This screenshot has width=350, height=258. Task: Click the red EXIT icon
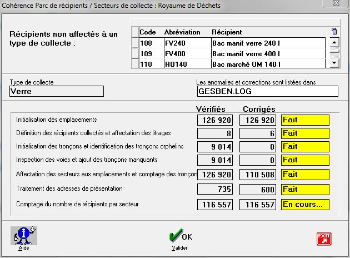[323, 239]
